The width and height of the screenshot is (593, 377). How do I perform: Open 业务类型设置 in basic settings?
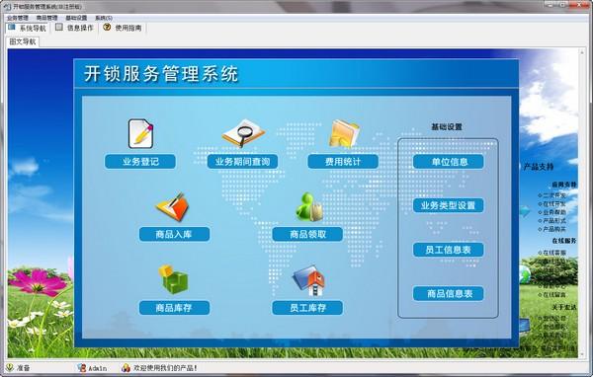(449, 205)
